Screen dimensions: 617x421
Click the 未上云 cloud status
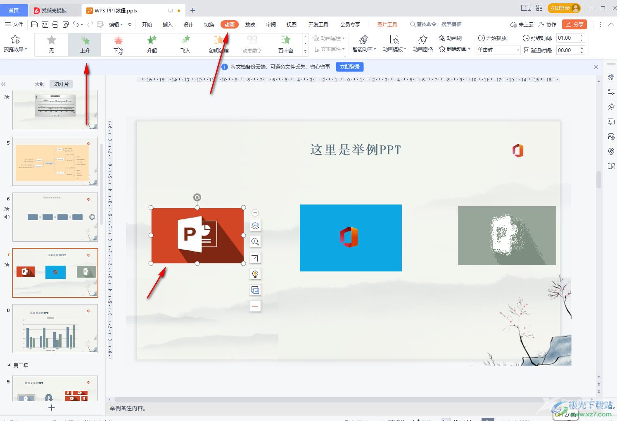point(522,24)
